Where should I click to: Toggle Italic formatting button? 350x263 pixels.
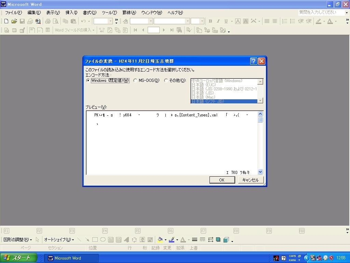click(218, 21)
